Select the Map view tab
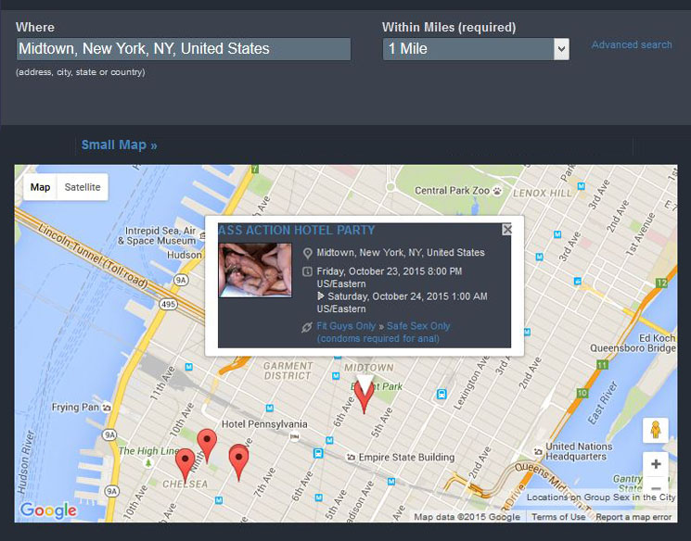 [x=40, y=187]
